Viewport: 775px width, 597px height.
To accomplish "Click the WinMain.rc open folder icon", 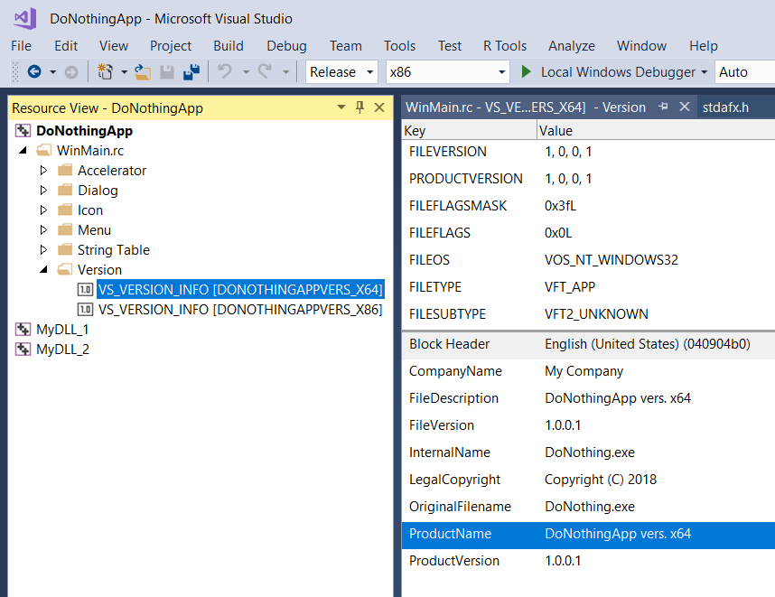I will 44,150.
